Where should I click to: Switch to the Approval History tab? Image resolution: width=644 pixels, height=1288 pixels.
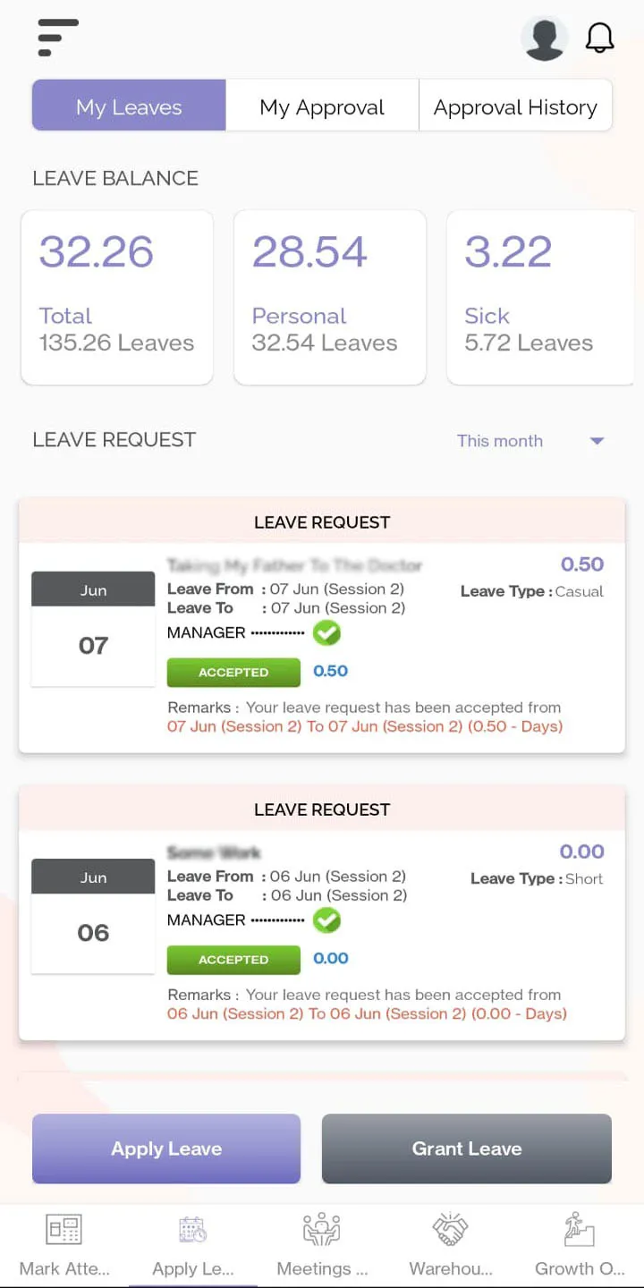tap(515, 107)
